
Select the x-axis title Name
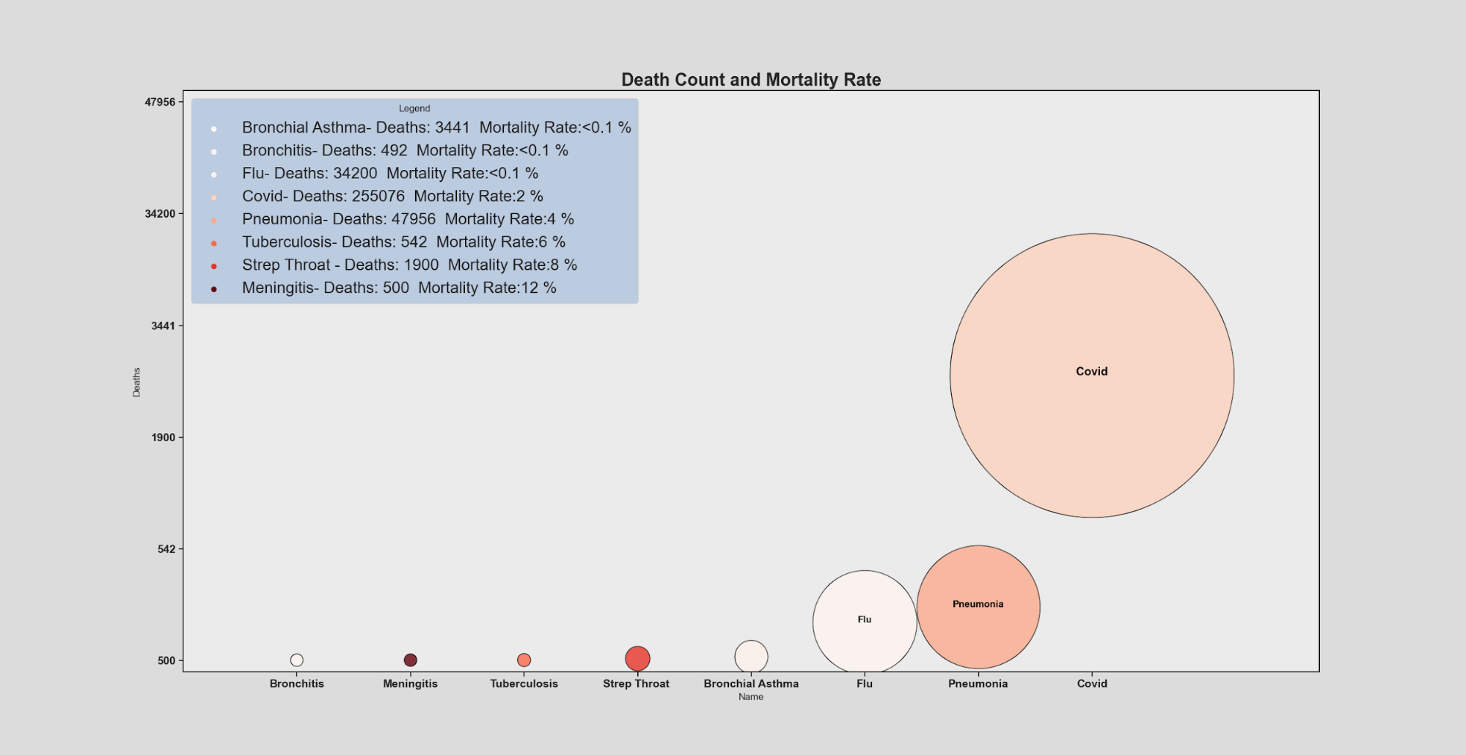point(751,697)
